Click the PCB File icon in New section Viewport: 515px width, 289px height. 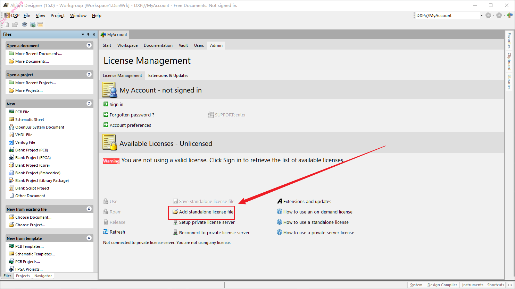[11, 112]
